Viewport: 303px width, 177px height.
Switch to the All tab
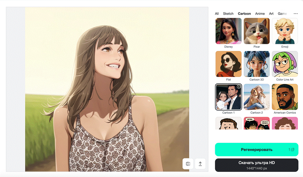(x=217, y=14)
